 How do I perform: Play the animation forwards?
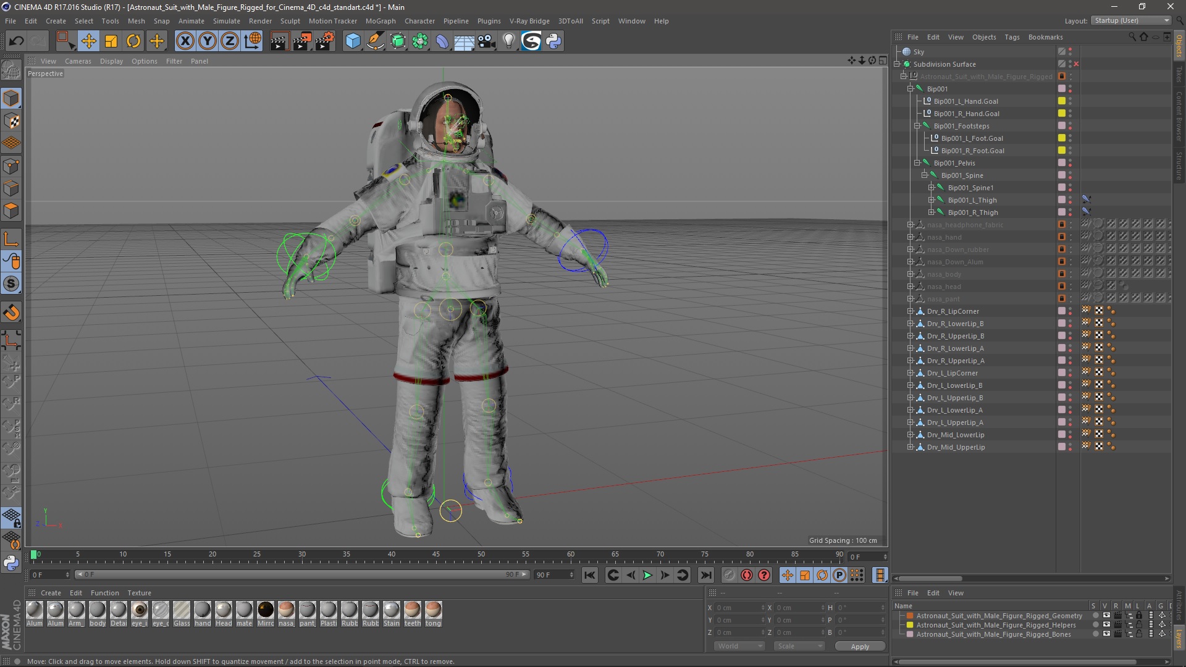(647, 575)
